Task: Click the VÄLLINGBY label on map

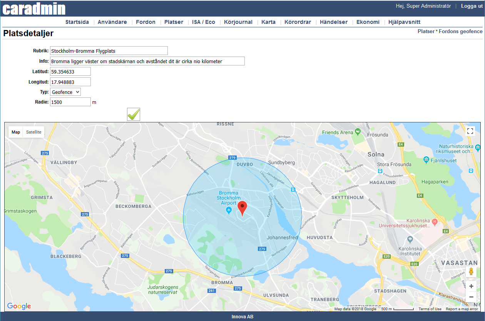Action: 64,162
